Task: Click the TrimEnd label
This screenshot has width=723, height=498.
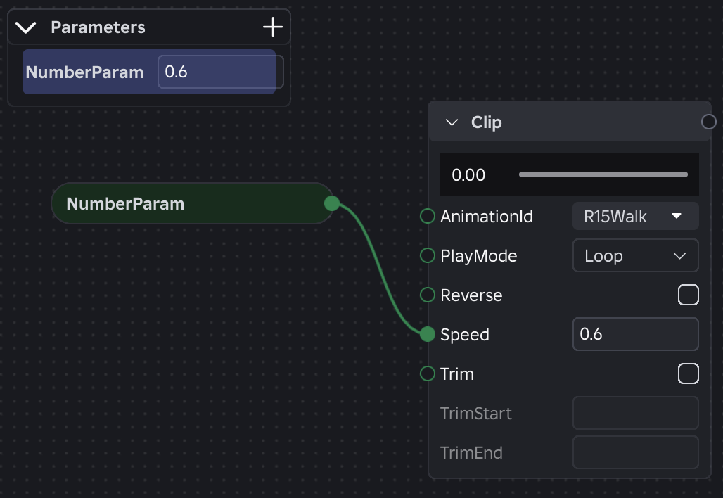Action: 471,453
